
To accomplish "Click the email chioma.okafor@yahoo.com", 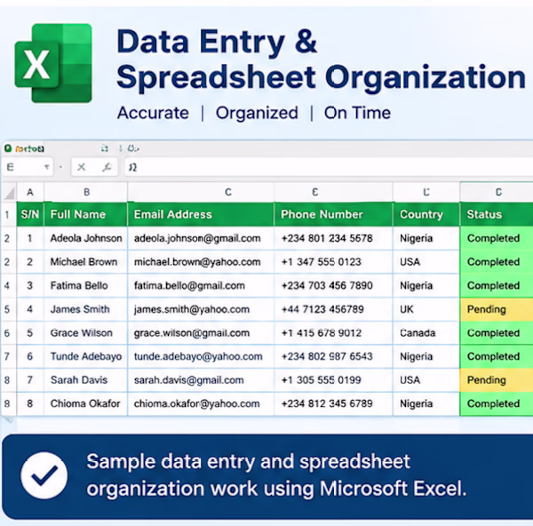I will click(x=197, y=403).
